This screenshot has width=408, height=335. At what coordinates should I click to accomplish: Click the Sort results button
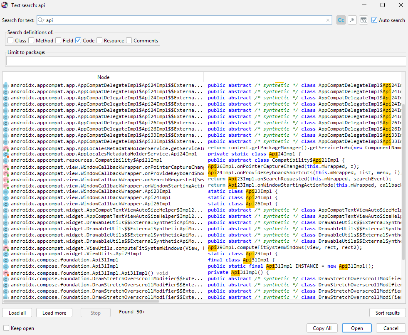click(387, 313)
